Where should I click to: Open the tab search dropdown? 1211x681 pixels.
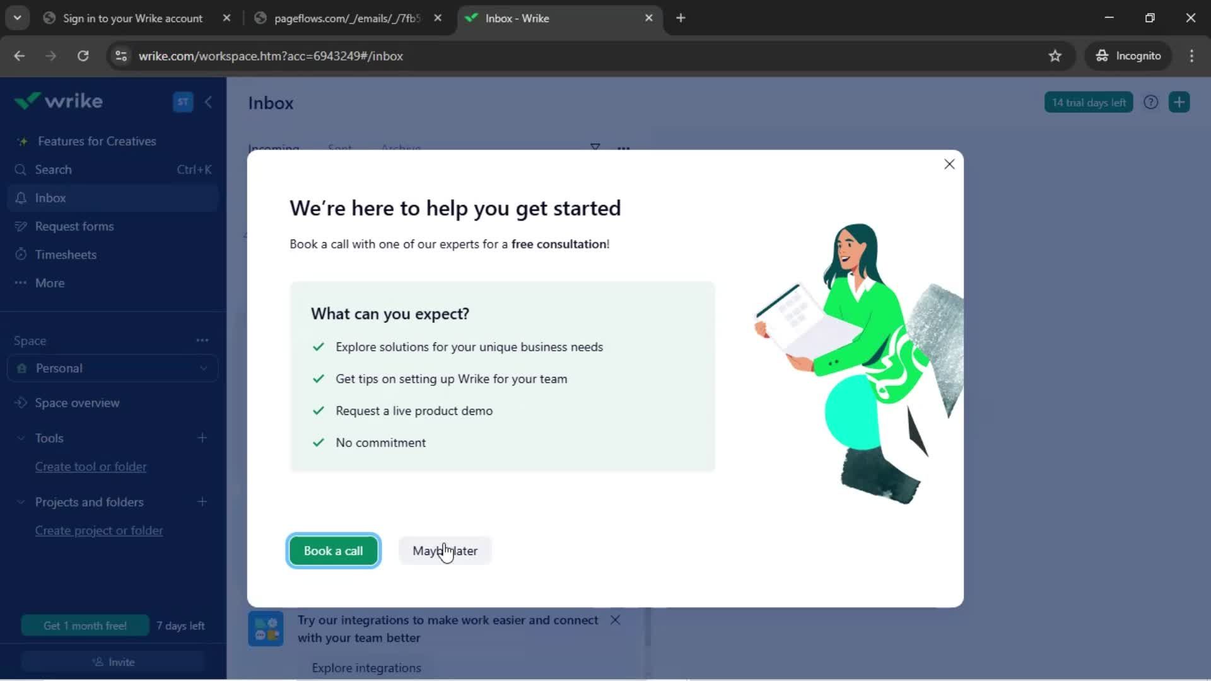point(17,18)
